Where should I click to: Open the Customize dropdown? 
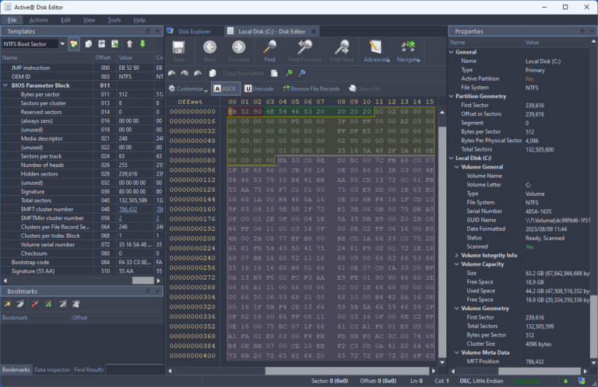pos(188,89)
